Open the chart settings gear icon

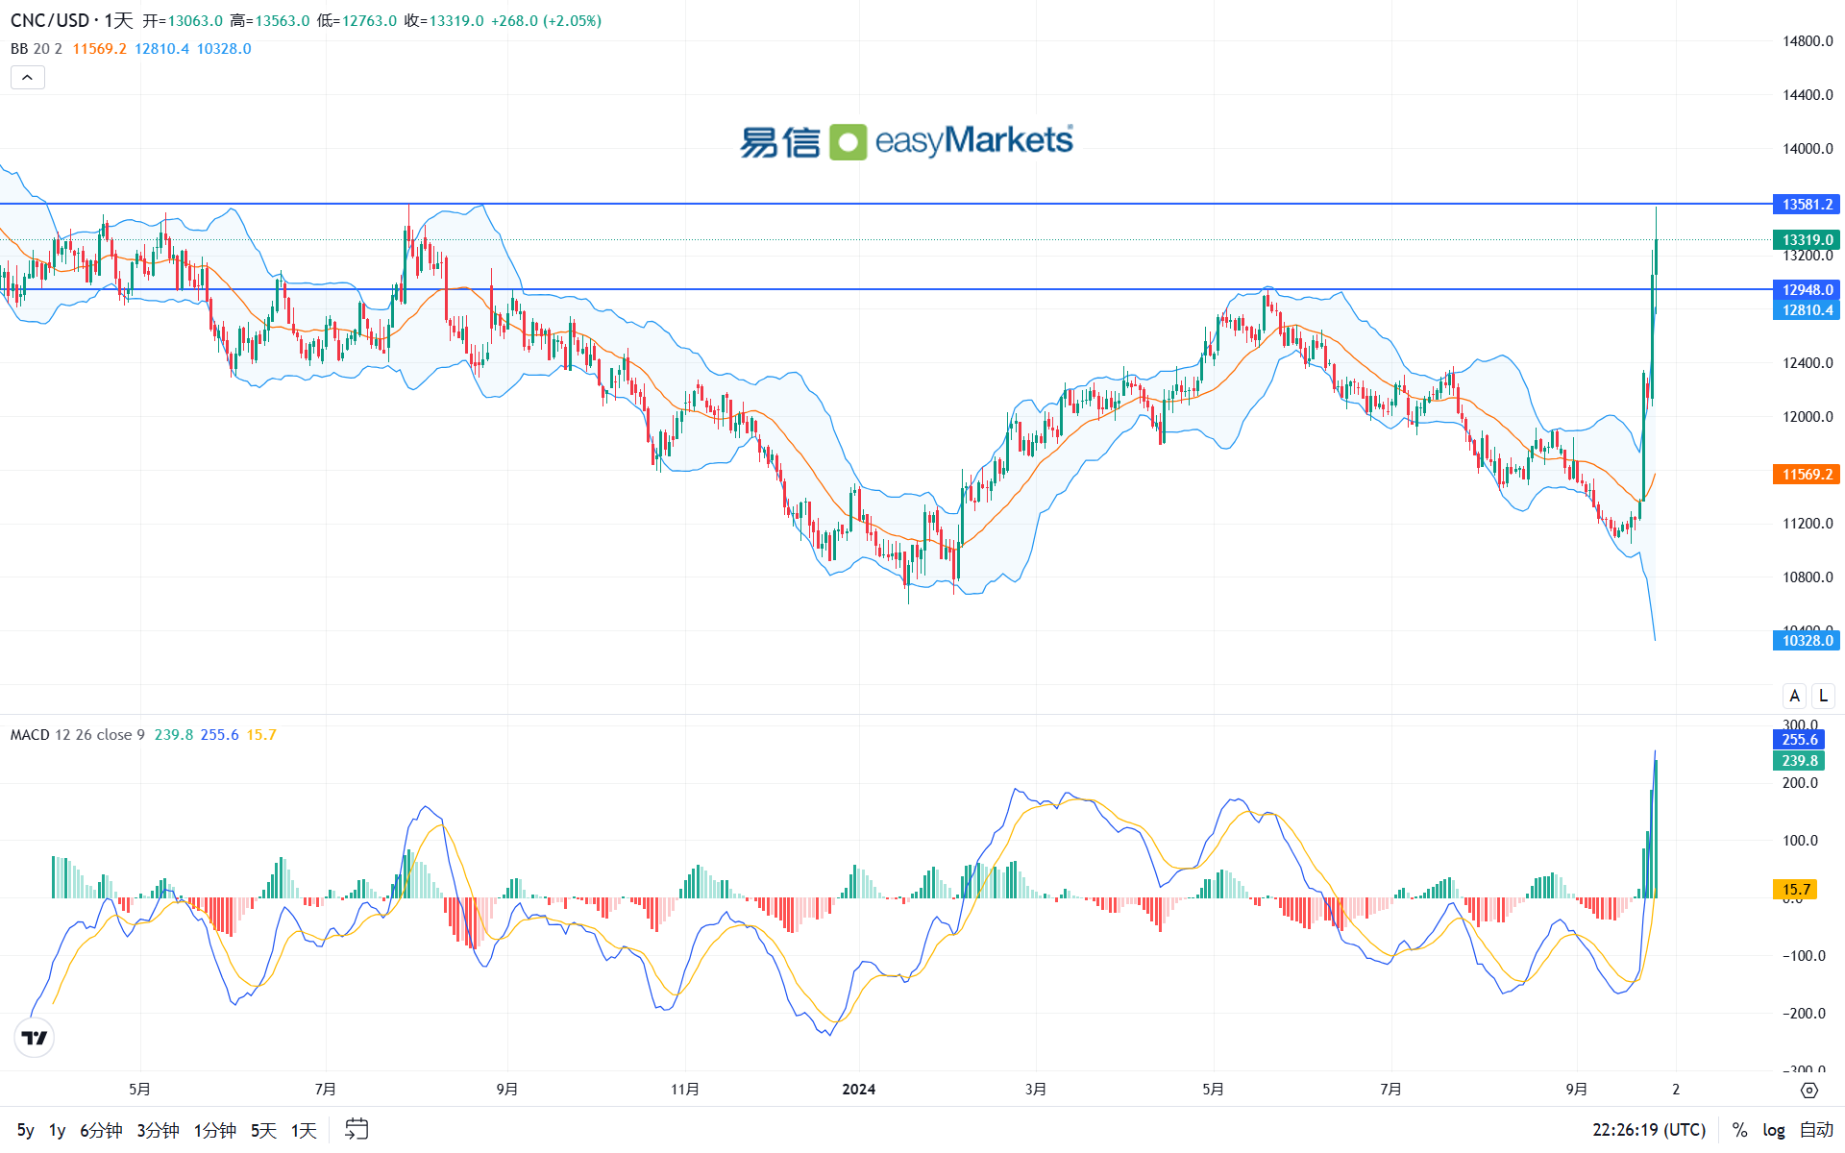1809,1090
